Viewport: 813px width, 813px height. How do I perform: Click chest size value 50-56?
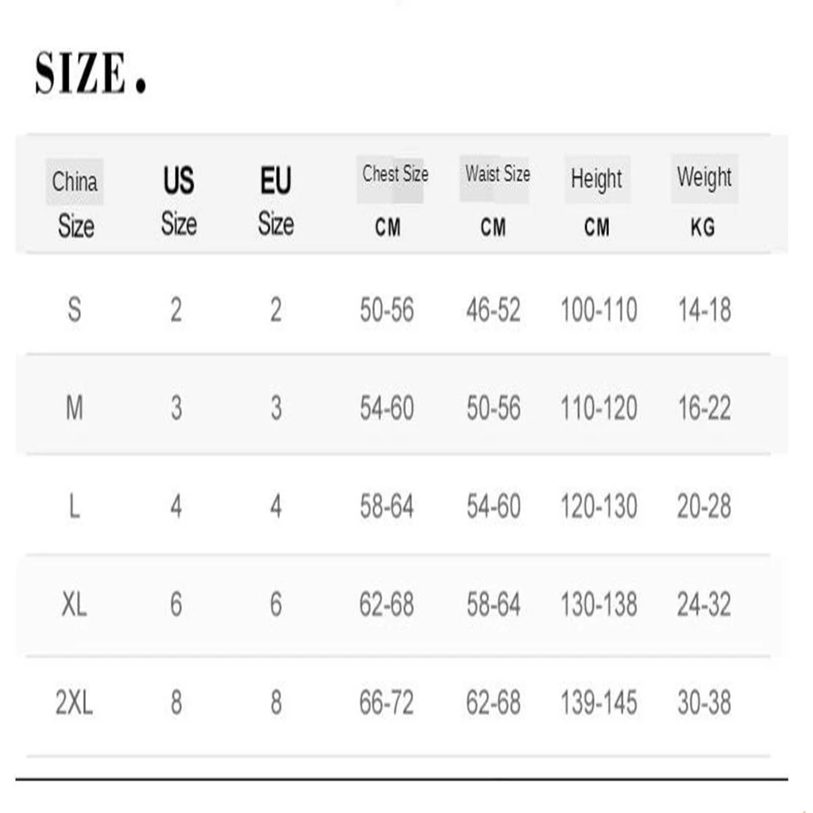(x=387, y=310)
